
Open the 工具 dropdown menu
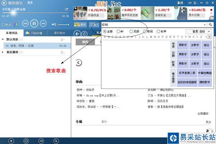point(94,25)
